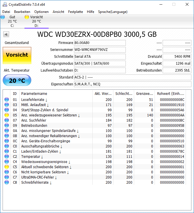Open the Bearbeiten menu
The width and height of the screenshot is (194, 213).
click(22, 12)
